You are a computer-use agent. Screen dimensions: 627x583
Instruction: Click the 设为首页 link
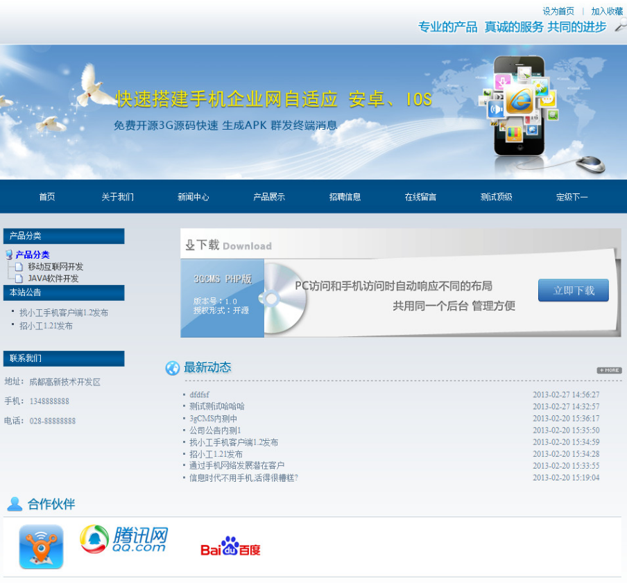click(x=558, y=11)
